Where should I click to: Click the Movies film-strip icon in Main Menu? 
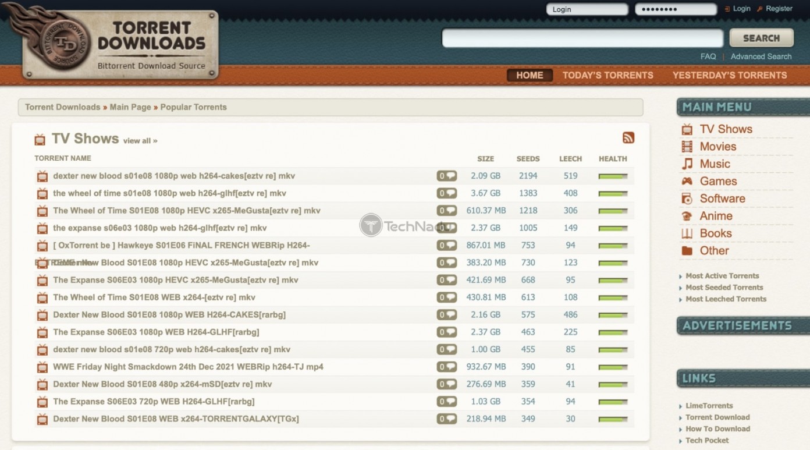pos(687,147)
